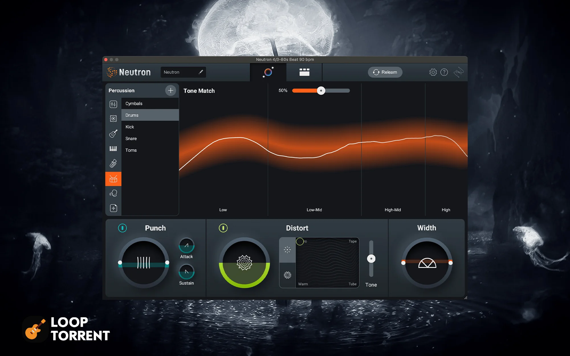Select the Kick drum instrument icon
Viewport: 570px width, 356px height.
(x=130, y=127)
